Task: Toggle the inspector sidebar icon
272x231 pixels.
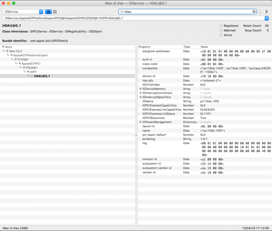Action: [266, 12]
